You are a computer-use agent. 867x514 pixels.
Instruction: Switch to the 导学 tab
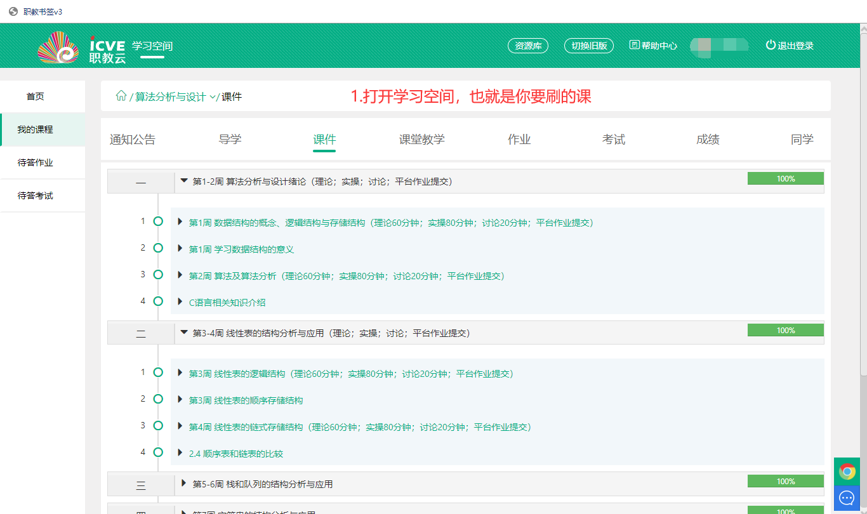(x=230, y=140)
